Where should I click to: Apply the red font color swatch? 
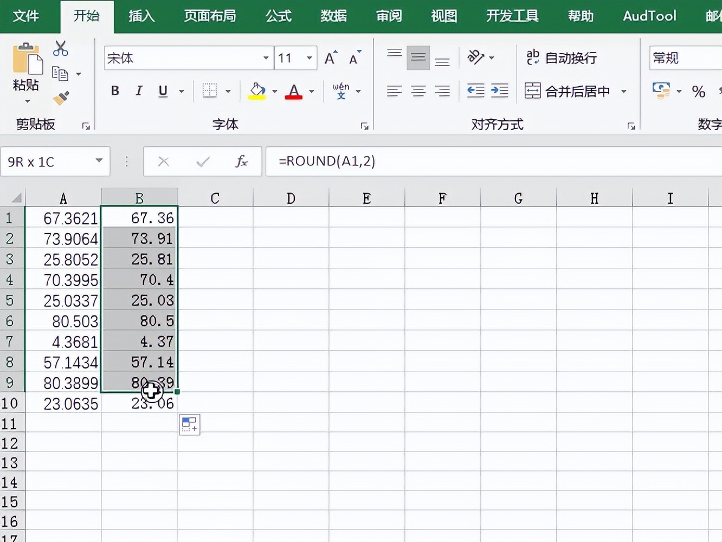(293, 91)
